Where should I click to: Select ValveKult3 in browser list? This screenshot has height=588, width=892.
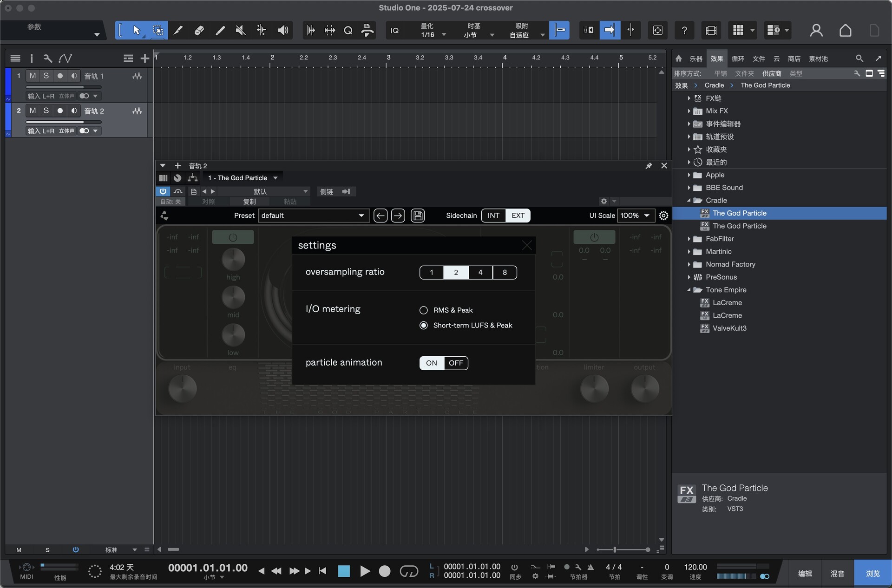pos(729,328)
